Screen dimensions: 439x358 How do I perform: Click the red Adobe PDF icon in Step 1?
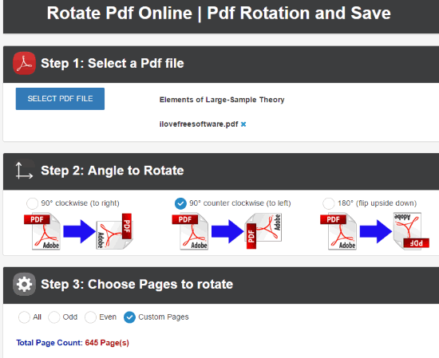(25, 63)
